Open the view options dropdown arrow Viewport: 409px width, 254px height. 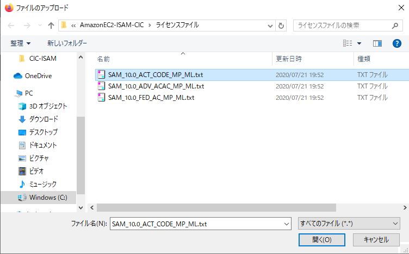(359, 43)
